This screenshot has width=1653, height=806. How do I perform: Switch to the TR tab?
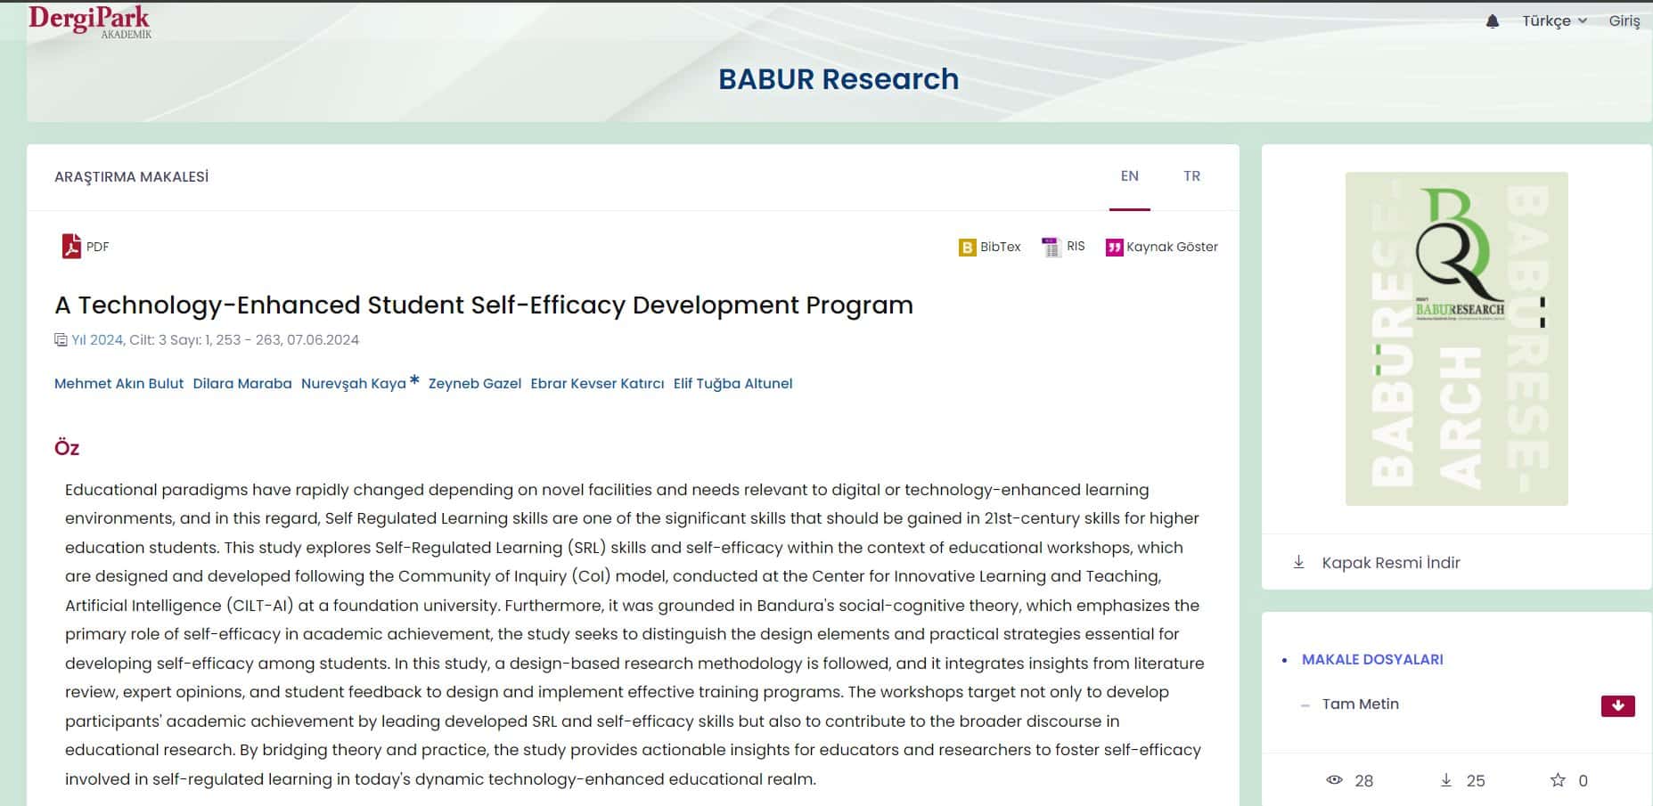click(x=1191, y=176)
